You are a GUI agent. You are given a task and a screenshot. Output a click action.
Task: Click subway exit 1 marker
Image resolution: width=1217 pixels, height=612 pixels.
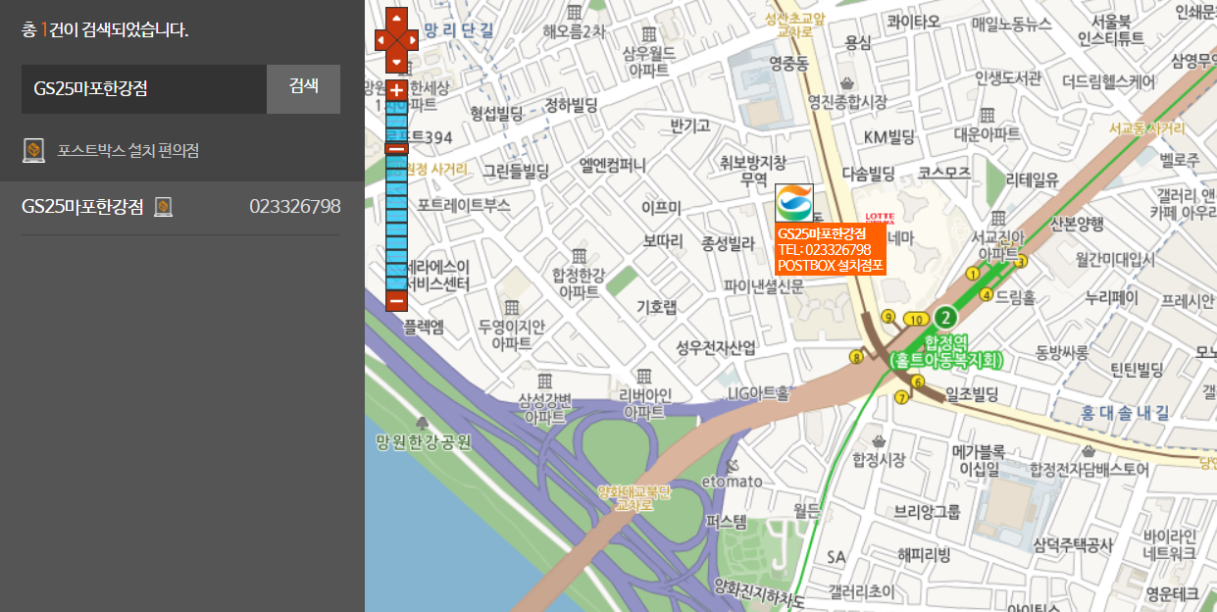pyautogui.click(x=973, y=274)
